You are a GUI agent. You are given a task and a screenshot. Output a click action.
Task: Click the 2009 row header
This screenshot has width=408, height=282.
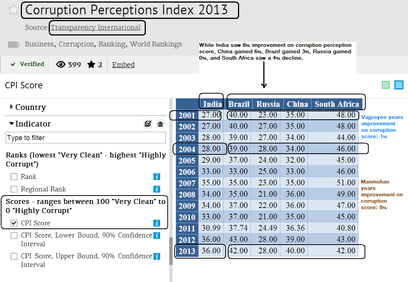pyautogui.click(x=187, y=206)
